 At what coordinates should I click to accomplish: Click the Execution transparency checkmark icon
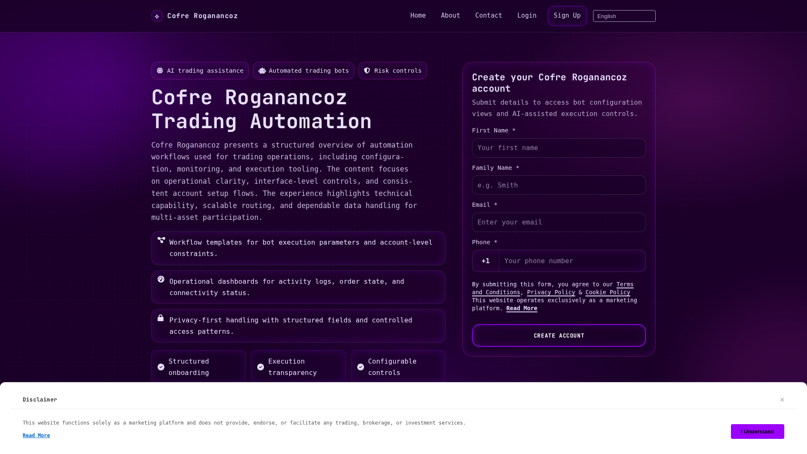point(261,367)
